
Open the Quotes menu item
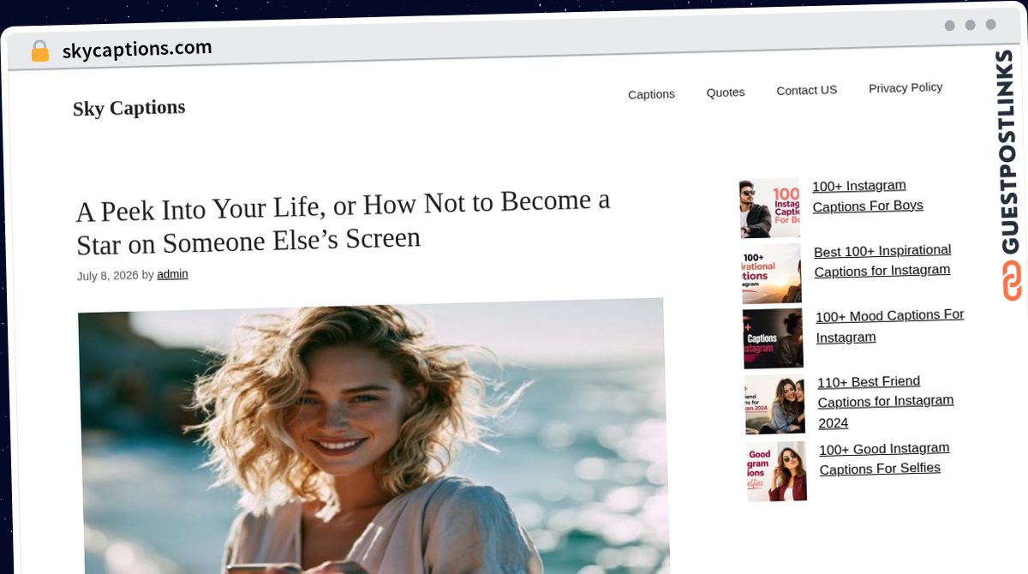point(726,93)
